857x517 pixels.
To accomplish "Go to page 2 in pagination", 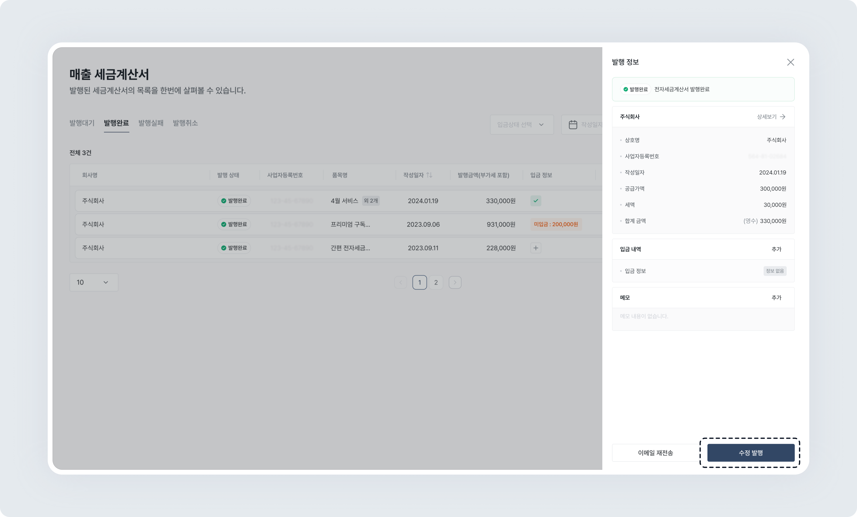I will tap(436, 282).
